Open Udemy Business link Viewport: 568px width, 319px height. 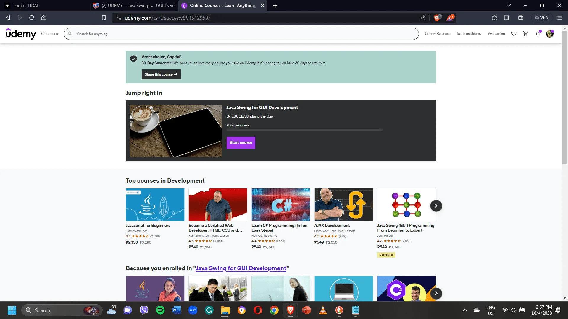point(438,34)
